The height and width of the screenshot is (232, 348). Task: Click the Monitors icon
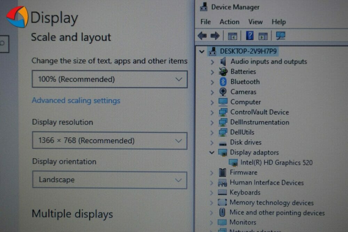pos(222,222)
